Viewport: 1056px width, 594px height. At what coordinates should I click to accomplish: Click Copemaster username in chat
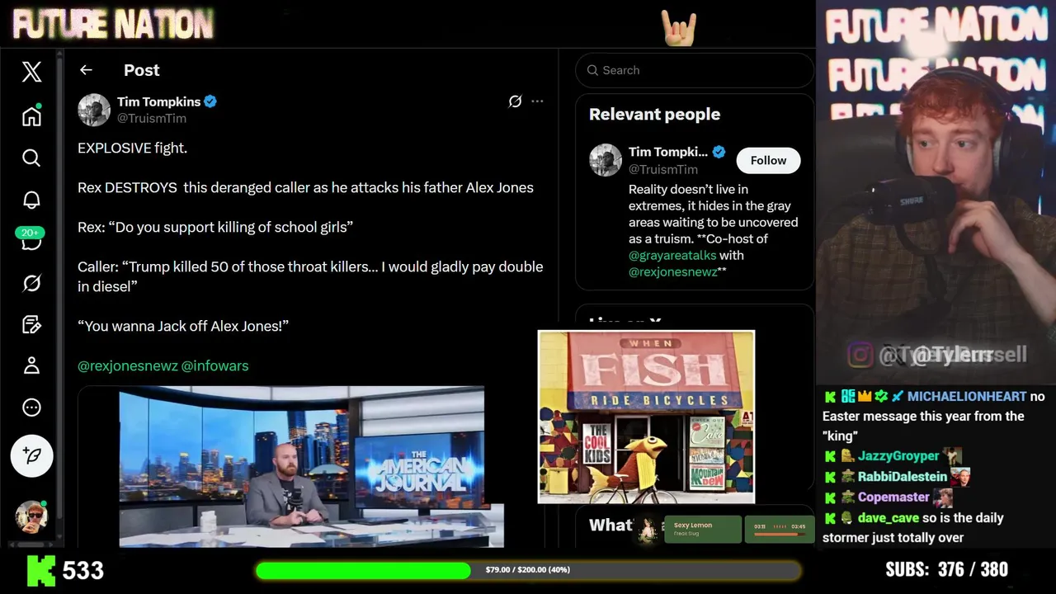pyautogui.click(x=893, y=497)
